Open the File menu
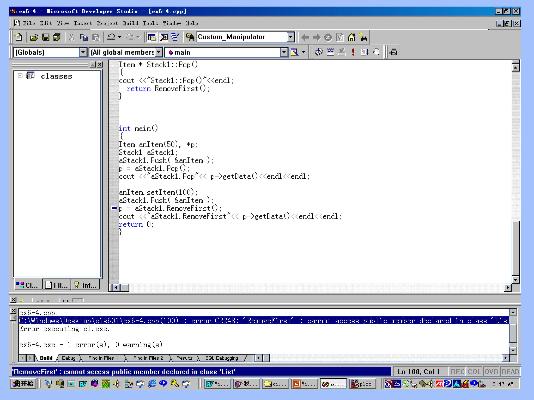Viewport: 534px width, 400px height. (x=29, y=23)
